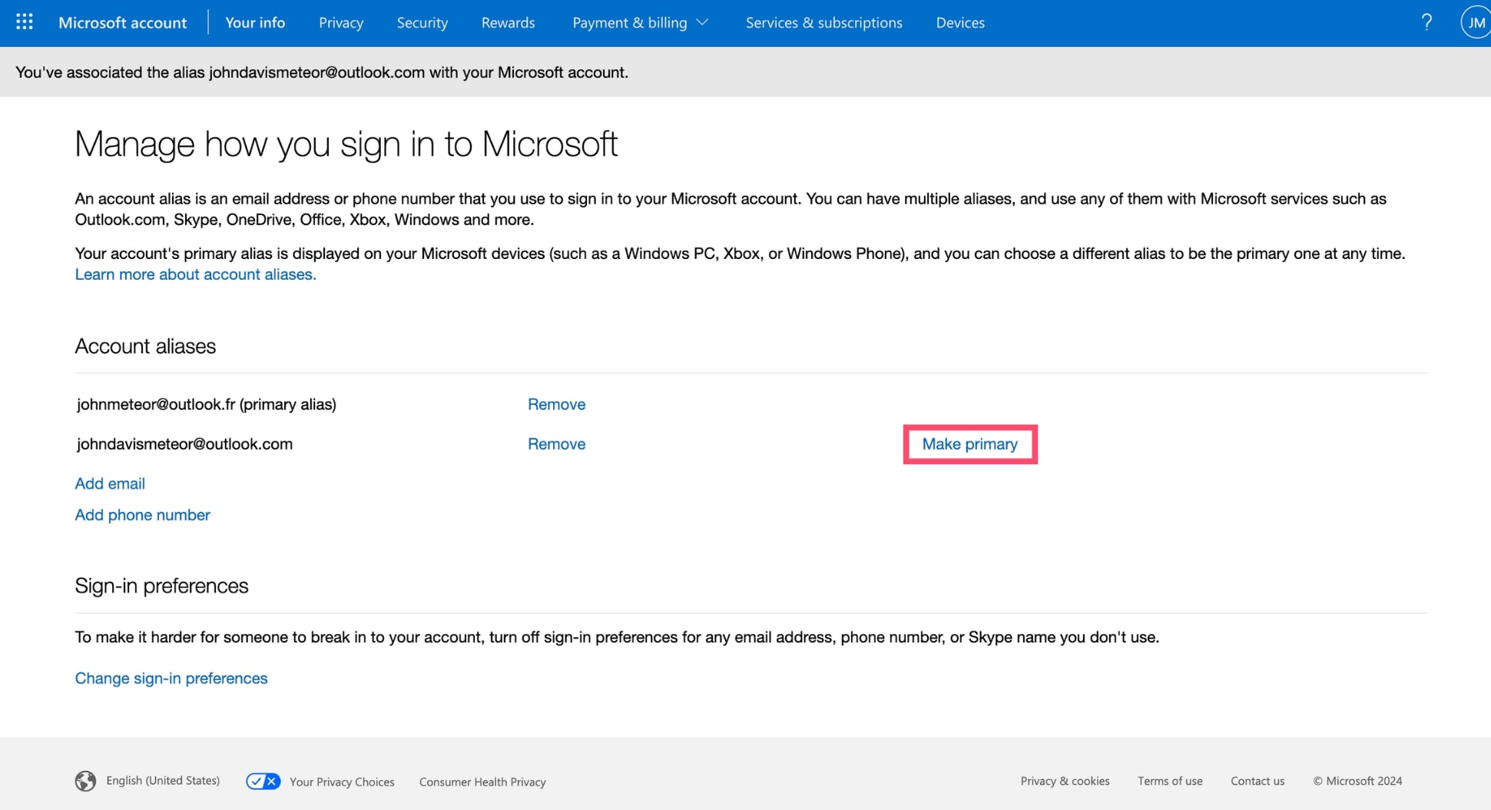Click the Manage how you sign in heading
Screen dimensions: 1491x810
pyautogui.click(x=346, y=144)
